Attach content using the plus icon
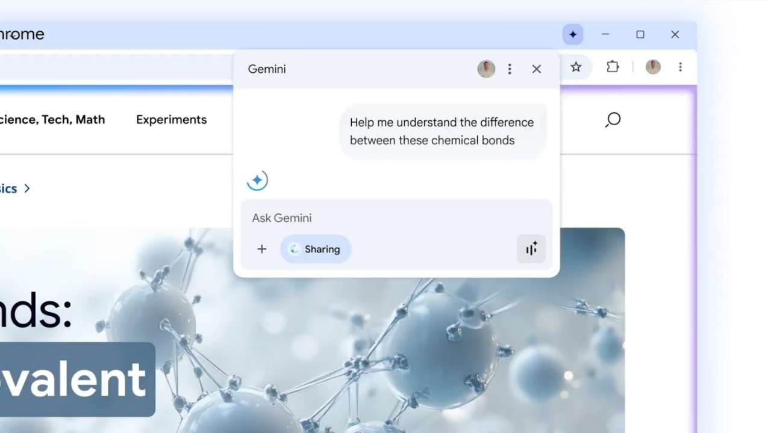The height and width of the screenshot is (433, 771). (261, 249)
